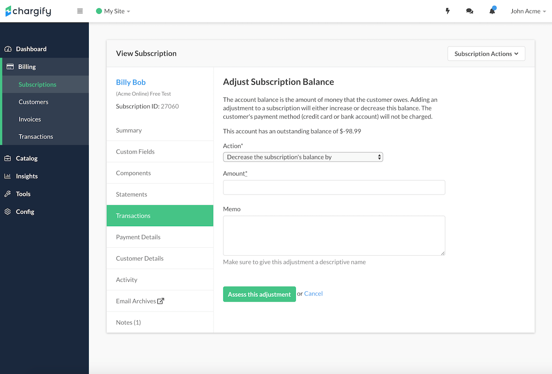
Task: Toggle the hamburger menu icon
Action: pyautogui.click(x=80, y=11)
